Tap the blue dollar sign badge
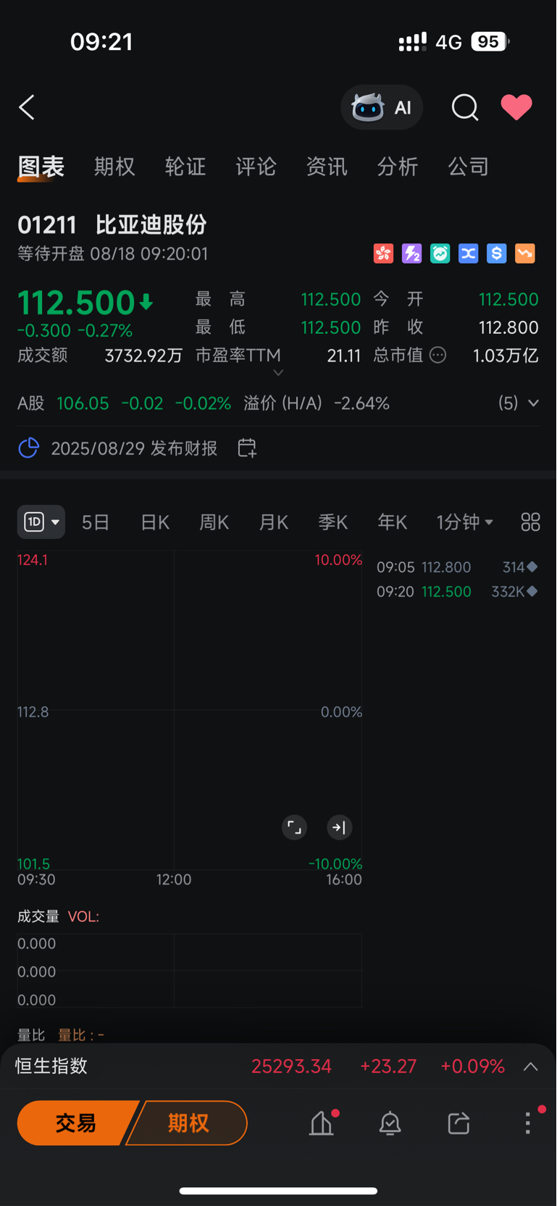 click(x=496, y=254)
